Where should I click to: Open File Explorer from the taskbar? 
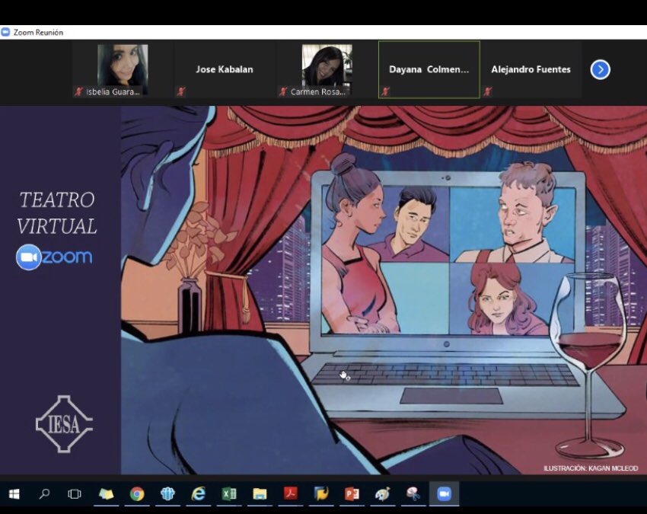pos(260,493)
